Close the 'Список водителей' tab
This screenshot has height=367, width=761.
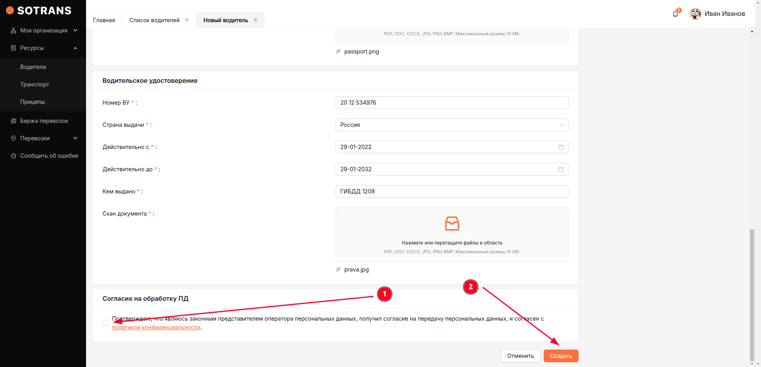pos(187,20)
